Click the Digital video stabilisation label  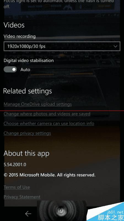29,60
